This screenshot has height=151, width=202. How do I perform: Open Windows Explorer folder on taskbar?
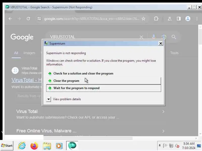[47, 146]
